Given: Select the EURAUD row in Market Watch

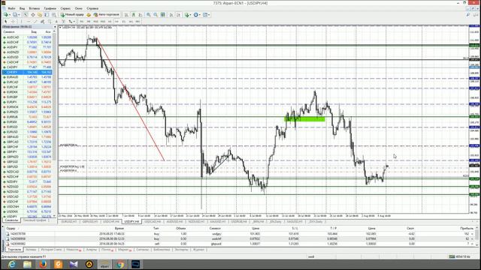Looking at the screenshot, I should 27,77.
